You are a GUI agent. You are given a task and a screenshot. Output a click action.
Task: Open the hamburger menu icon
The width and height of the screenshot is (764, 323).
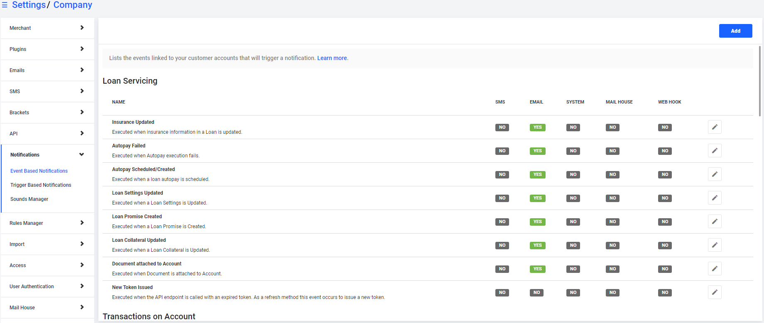pyautogui.click(x=5, y=5)
